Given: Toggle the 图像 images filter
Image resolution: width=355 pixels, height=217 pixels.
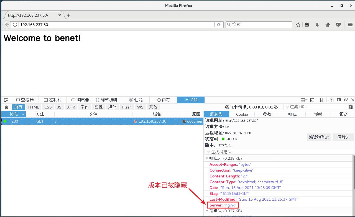Looking at the screenshot, I should [99, 107].
